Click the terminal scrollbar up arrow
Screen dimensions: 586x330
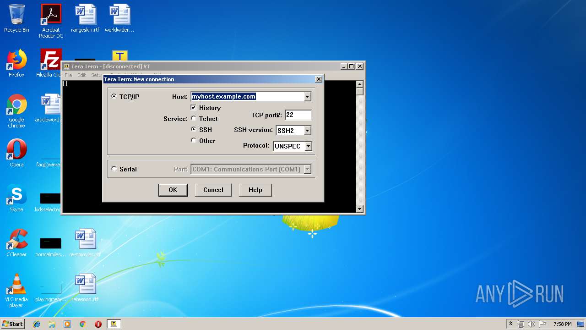tap(359, 84)
